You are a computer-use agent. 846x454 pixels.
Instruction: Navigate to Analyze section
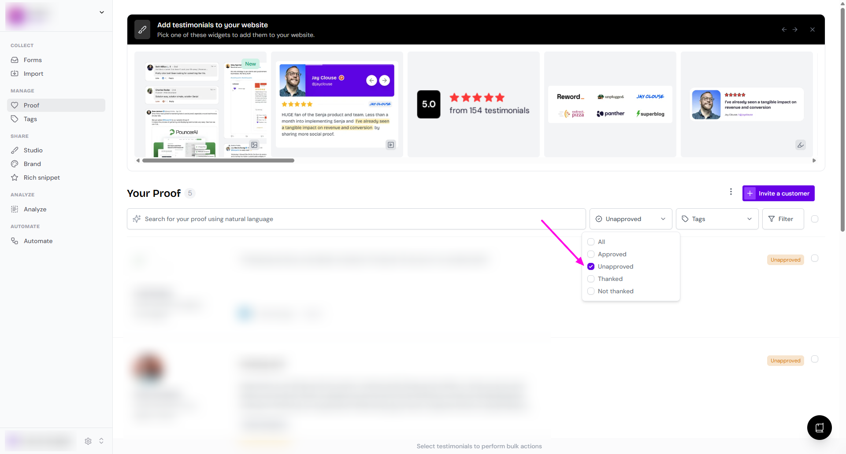coord(35,209)
